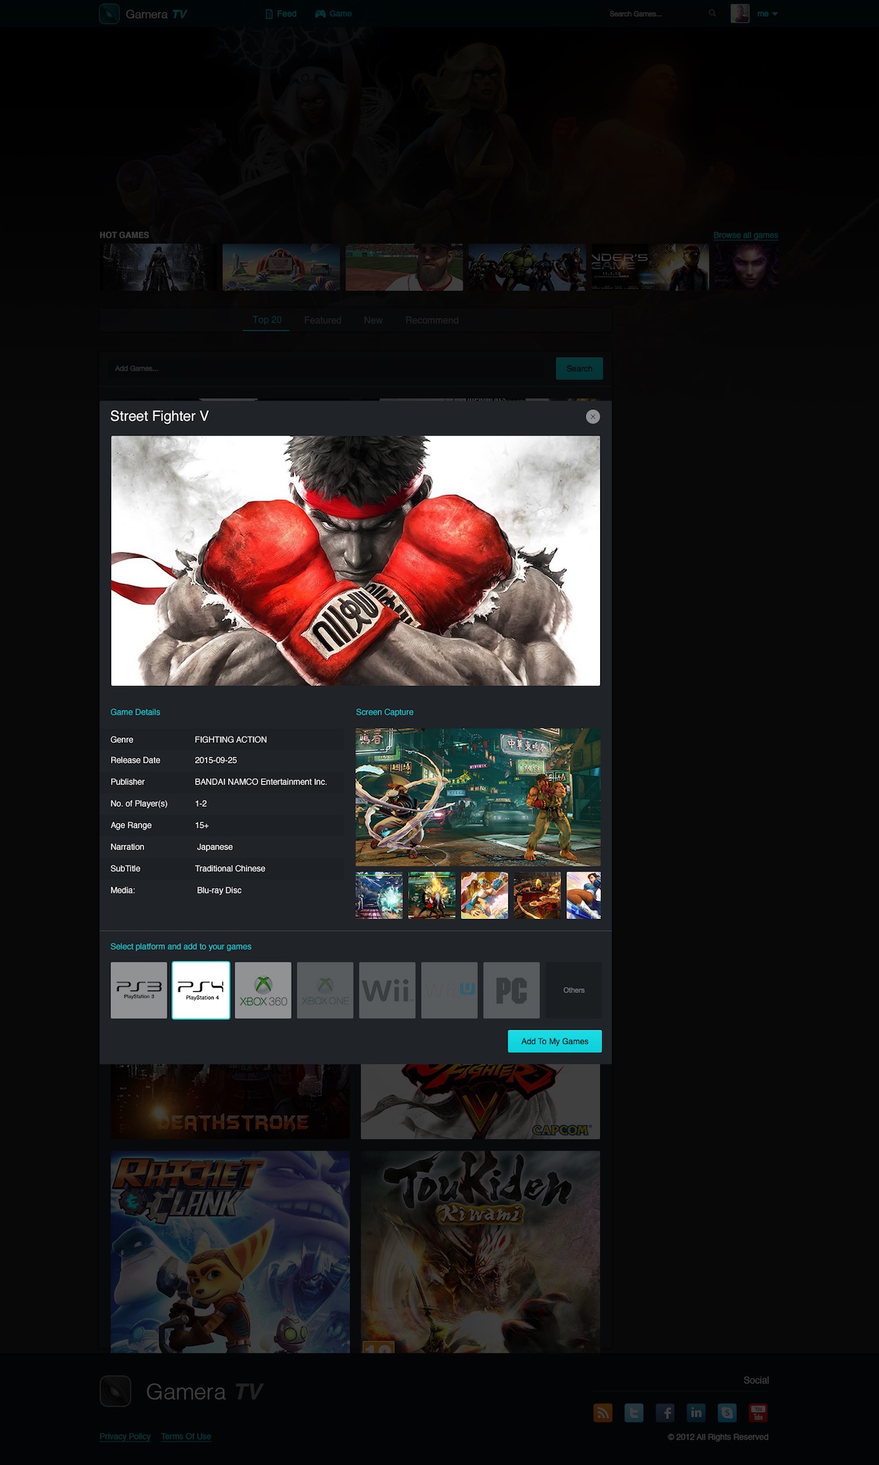Choose the Others platform option
Screen dimensions: 879x1465
(573, 990)
